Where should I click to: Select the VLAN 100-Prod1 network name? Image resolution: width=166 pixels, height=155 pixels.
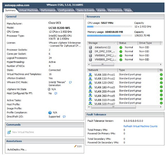pos(105,75)
